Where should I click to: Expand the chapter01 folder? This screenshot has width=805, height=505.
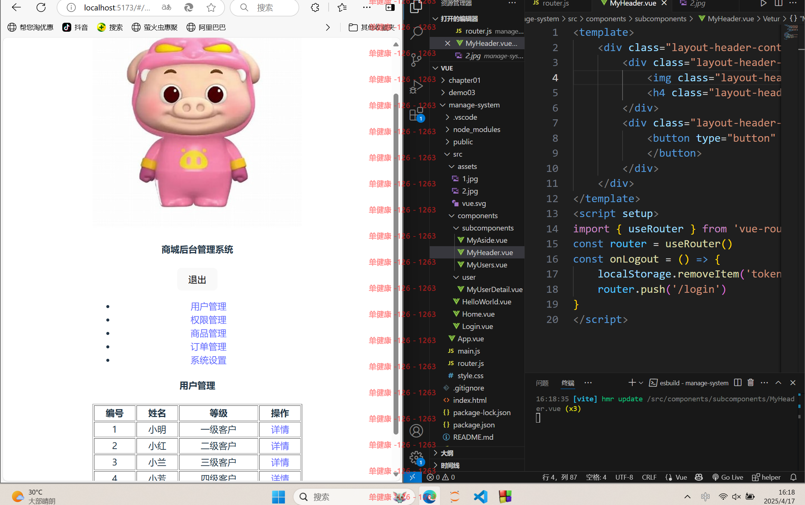tap(443, 80)
